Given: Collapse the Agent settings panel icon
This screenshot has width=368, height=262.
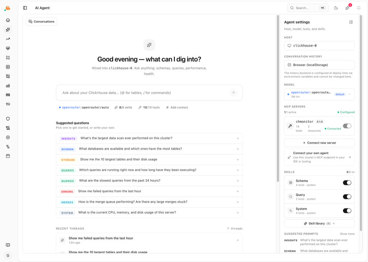Looking at the screenshot, I should (351, 22).
